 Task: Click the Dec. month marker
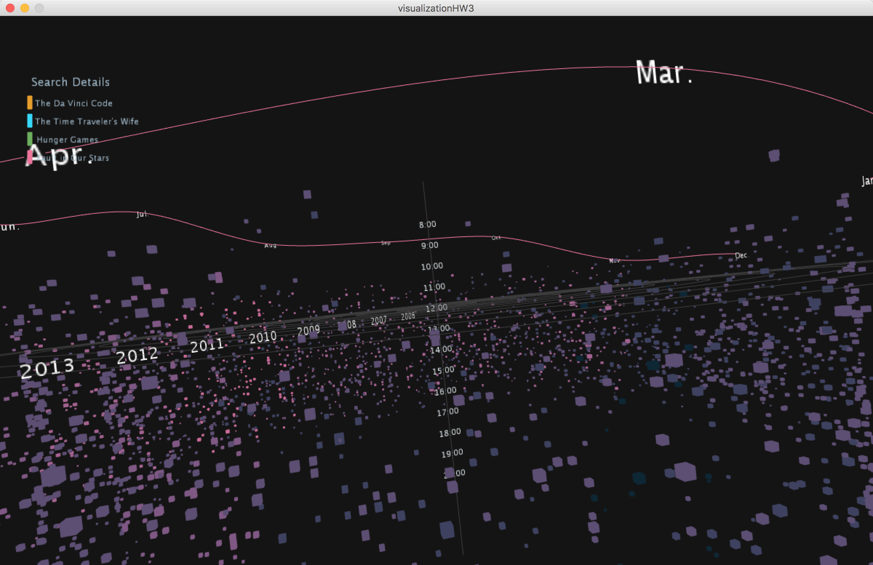click(741, 255)
